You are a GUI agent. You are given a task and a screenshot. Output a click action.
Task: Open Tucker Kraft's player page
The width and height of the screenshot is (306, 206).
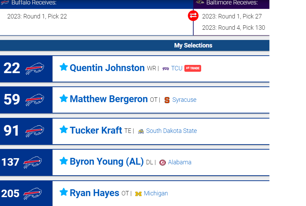pyautogui.click(x=96, y=131)
